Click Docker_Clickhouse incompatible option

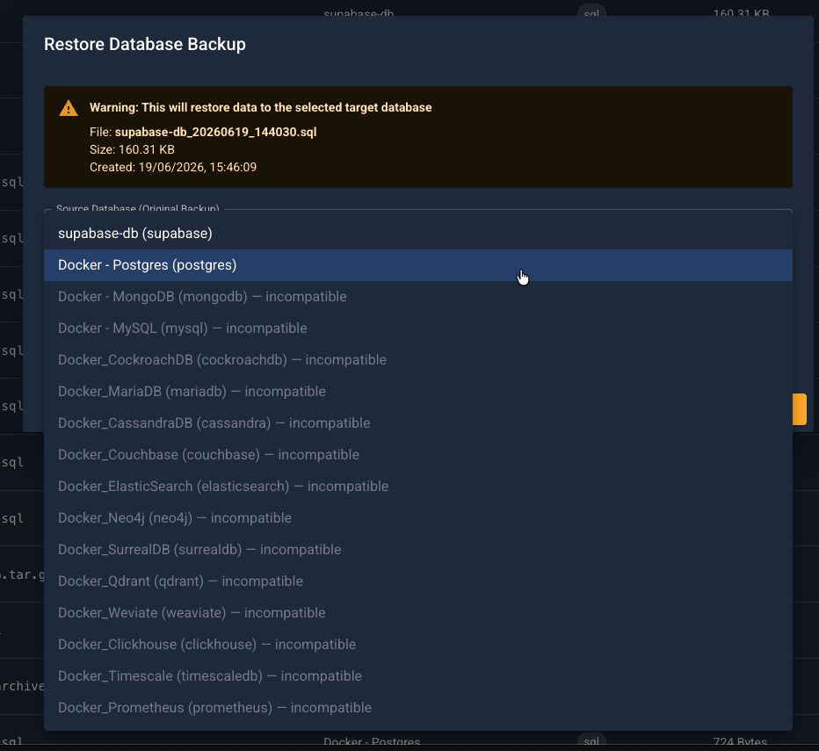[x=418, y=645]
